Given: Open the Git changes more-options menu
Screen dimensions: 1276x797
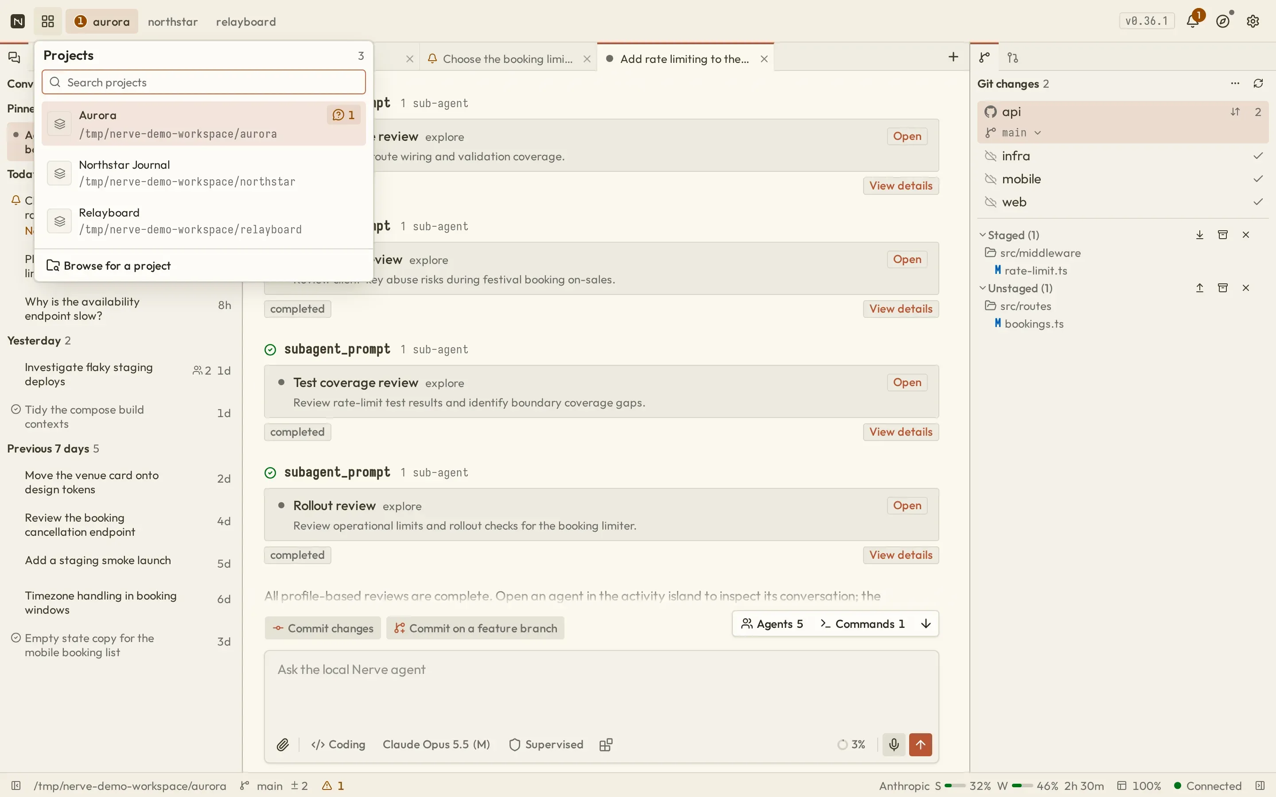Looking at the screenshot, I should (x=1235, y=83).
